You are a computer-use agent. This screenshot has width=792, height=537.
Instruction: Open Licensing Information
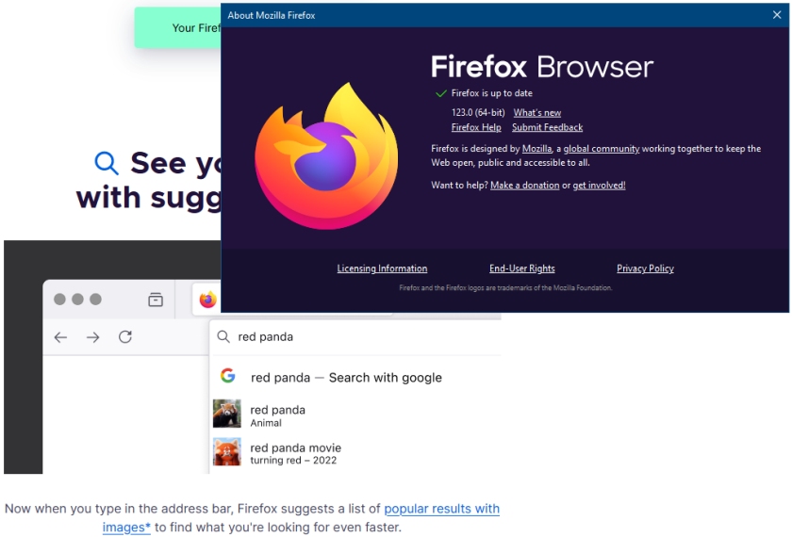point(382,268)
